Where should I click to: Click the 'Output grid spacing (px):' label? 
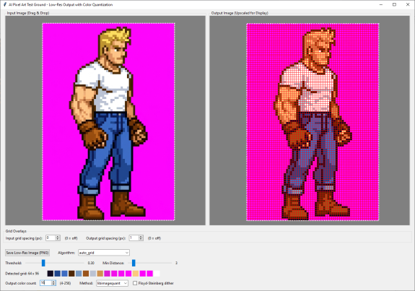(x=105, y=238)
